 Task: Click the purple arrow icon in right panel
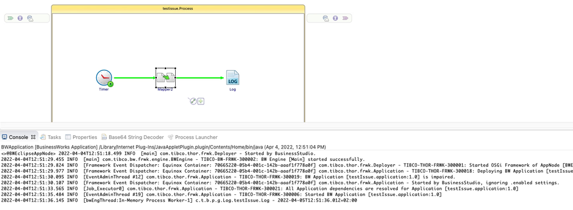pos(345,18)
